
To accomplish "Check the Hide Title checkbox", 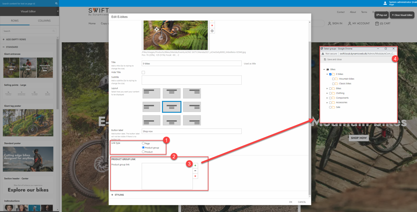I will pos(143,72).
